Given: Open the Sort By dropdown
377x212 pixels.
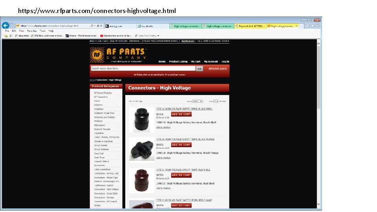Looking at the screenshot, I should (x=197, y=101).
